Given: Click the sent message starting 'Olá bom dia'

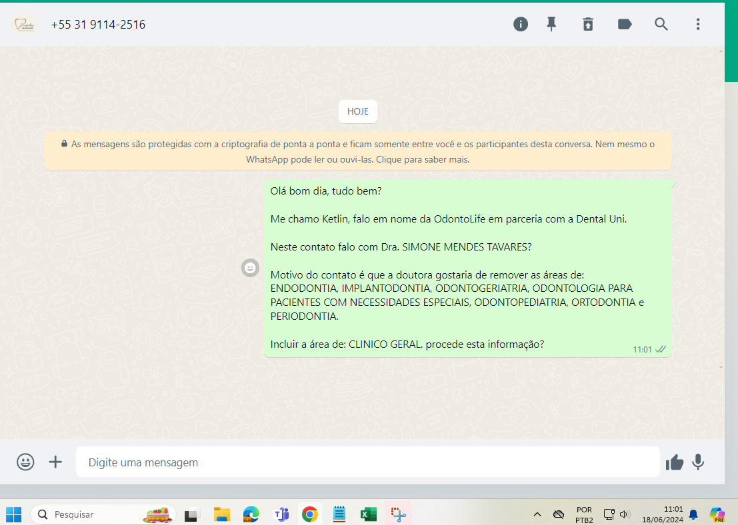Looking at the screenshot, I should [x=467, y=268].
